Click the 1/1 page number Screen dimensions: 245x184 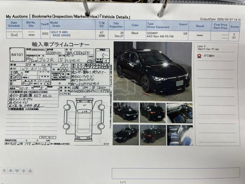tap(123, 182)
